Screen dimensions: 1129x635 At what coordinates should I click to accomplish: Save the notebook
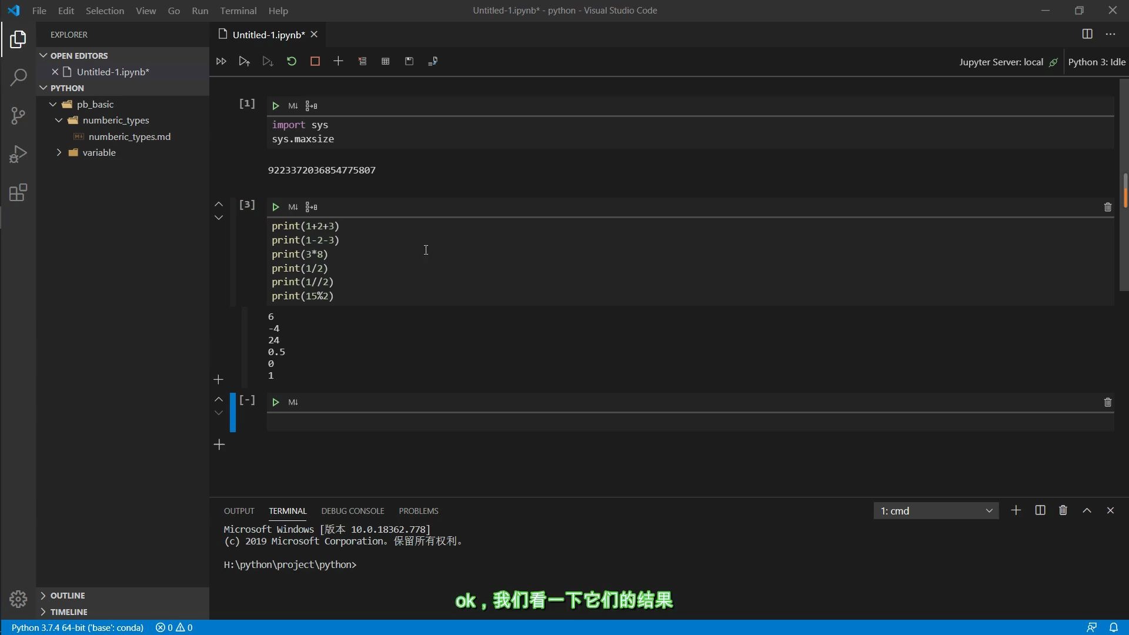click(409, 61)
